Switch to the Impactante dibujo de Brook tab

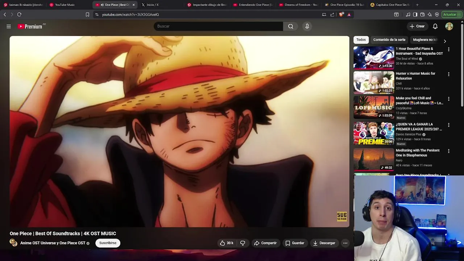(x=207, y=5)
